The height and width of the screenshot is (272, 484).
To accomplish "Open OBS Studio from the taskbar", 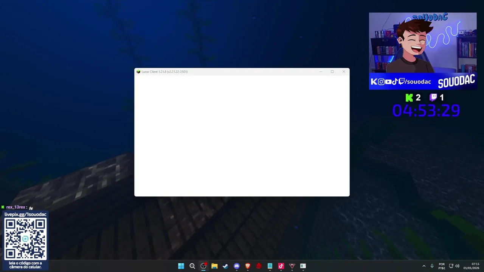I will 203,266.
